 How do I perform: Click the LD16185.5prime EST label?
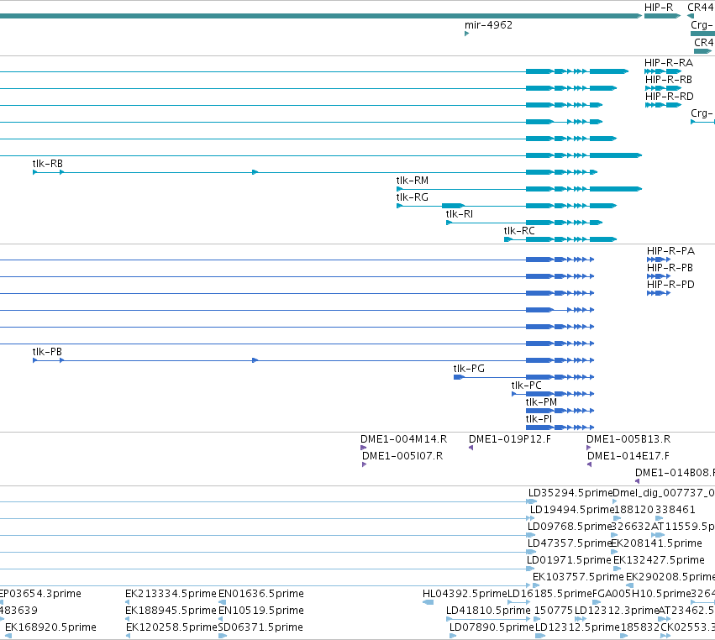point(549,594)
